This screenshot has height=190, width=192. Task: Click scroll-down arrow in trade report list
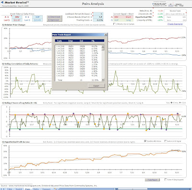pos(103,80)
